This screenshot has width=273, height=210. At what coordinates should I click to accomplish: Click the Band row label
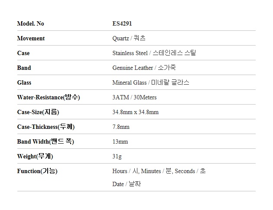[24, 68]
